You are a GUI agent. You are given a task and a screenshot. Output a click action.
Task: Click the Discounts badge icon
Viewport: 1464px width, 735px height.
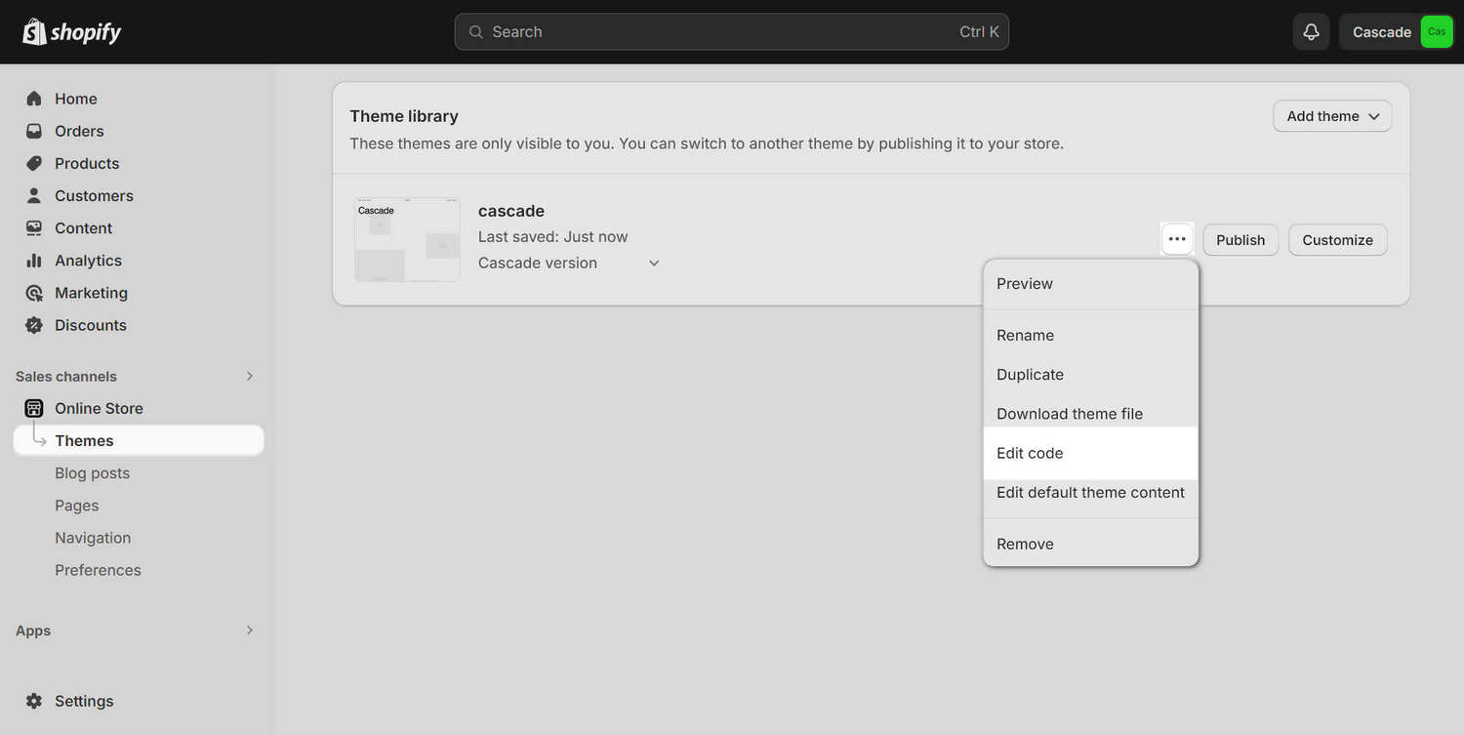click(34, 325)
